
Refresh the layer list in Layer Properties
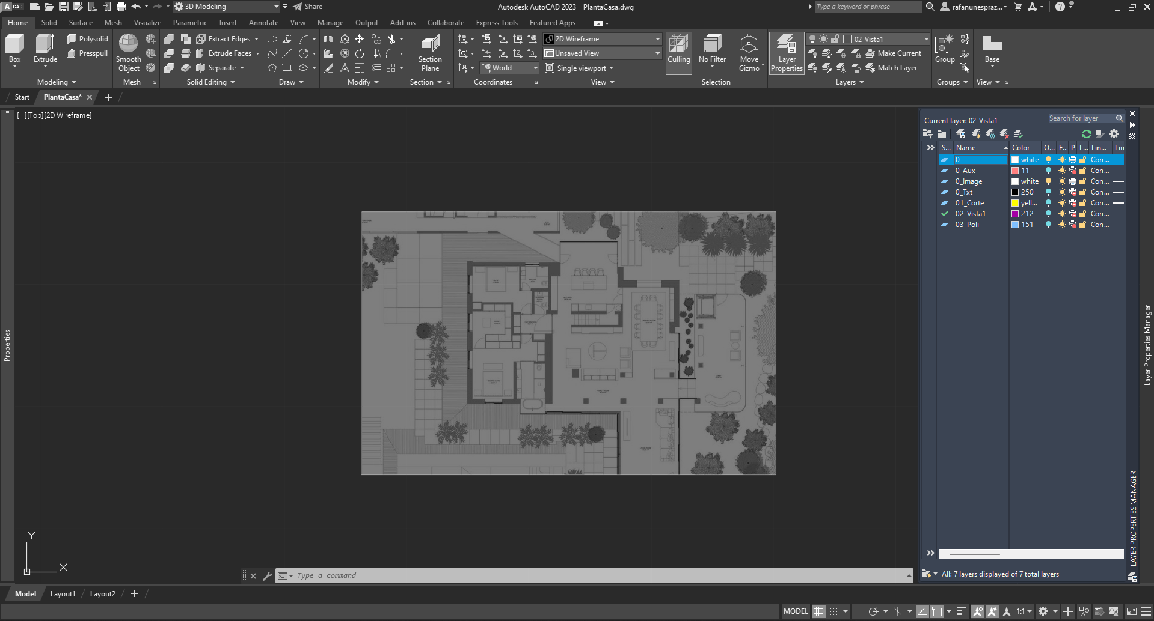click(x=1085, y=134)
